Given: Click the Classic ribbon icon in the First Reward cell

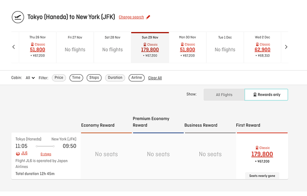Looking at the screenshot, I should 257,148.
